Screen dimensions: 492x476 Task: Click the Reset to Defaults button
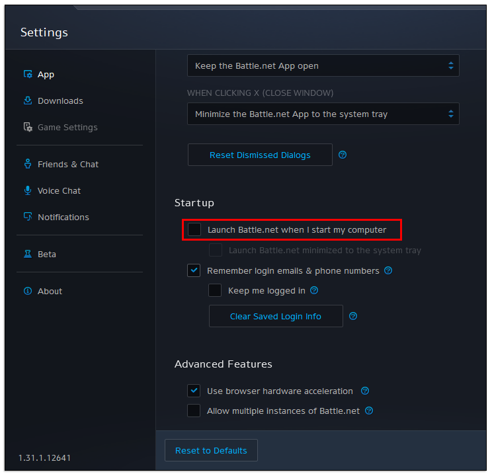click(211, 450)
